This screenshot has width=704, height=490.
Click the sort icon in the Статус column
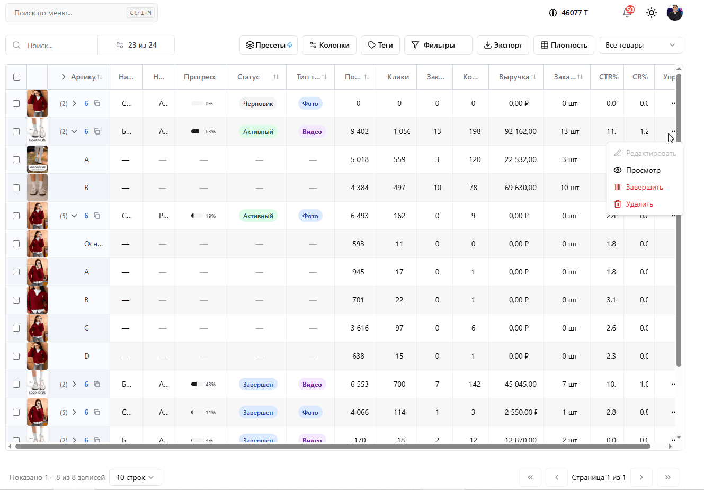click(275, 77)
